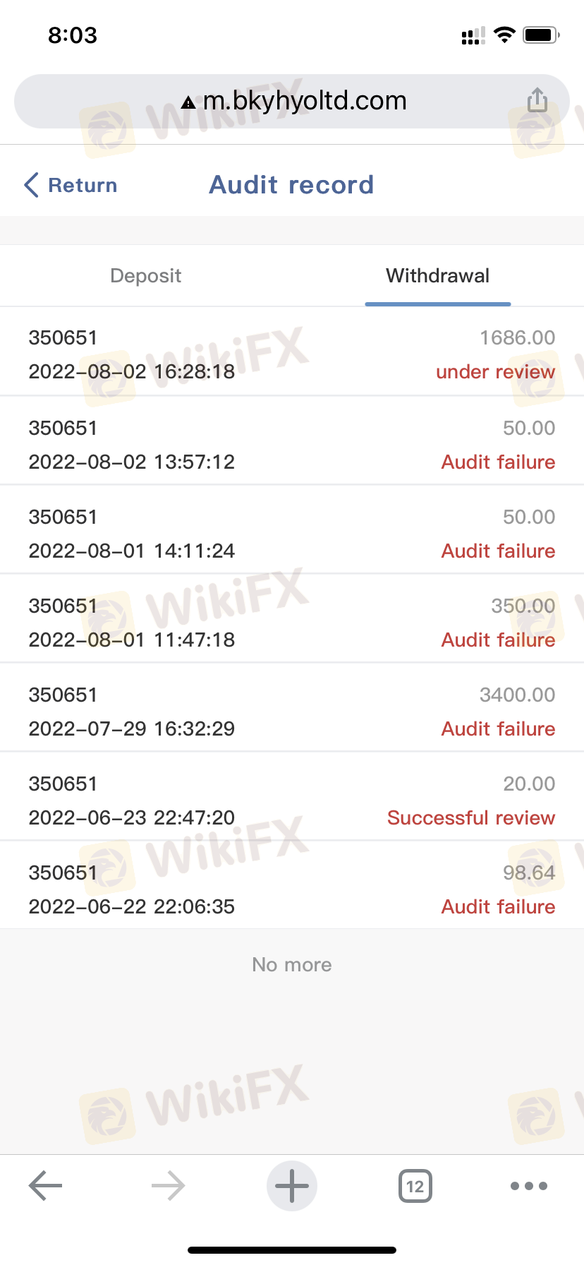
Task: Tap the 98.64 withdrawal record
Action: click(x=292, y=889)
